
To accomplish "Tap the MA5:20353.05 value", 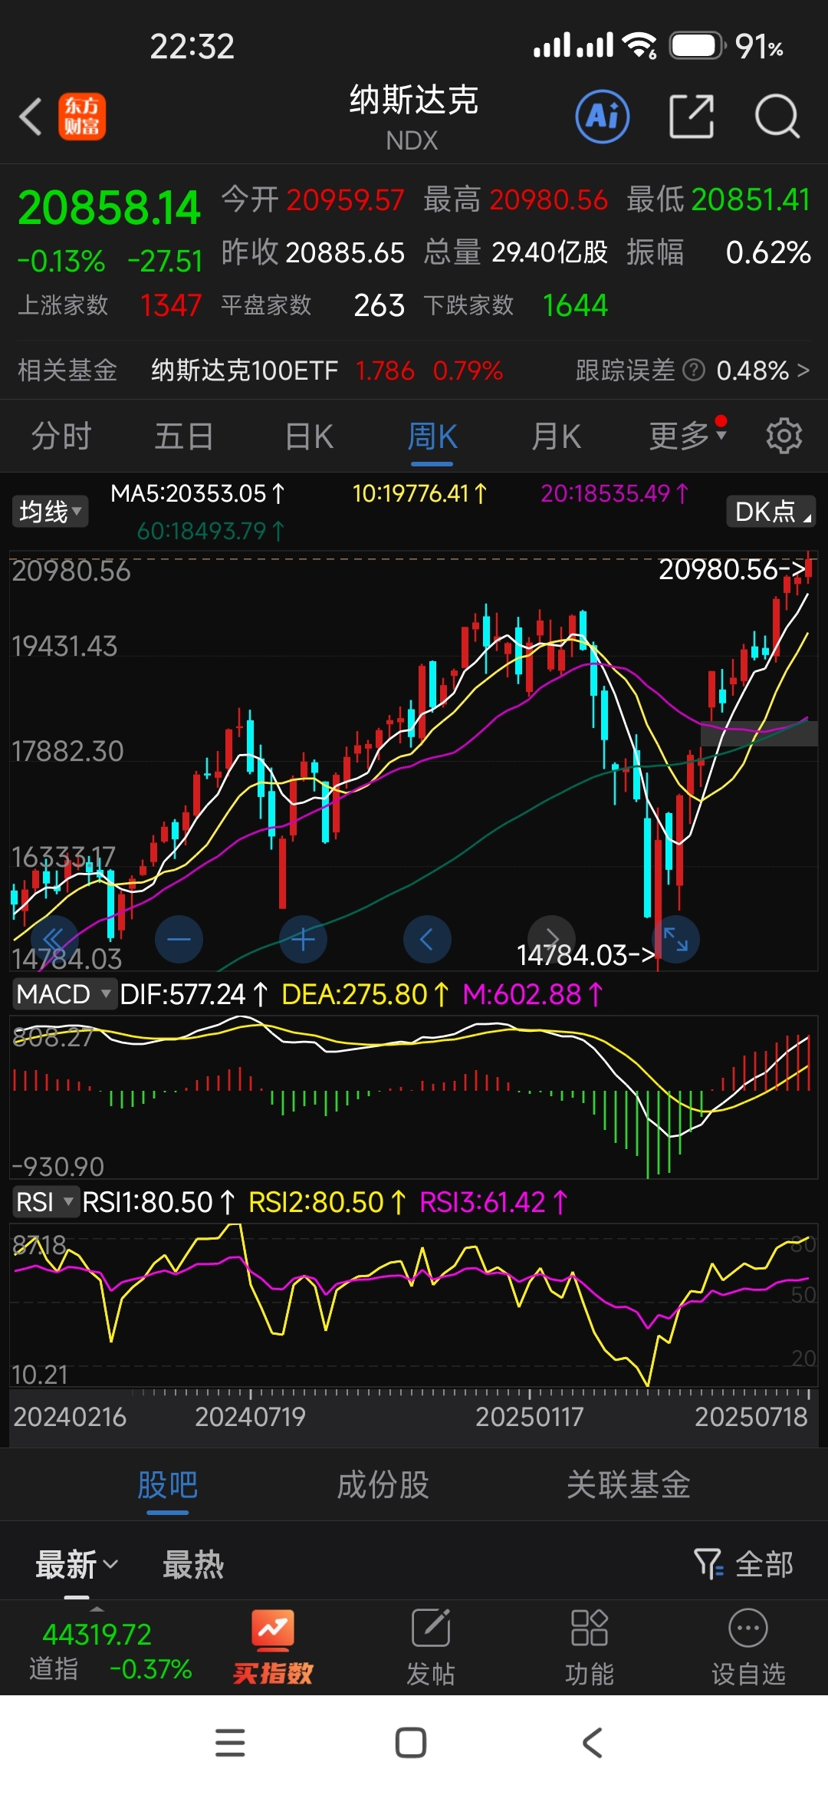I will tap(197, 493).
